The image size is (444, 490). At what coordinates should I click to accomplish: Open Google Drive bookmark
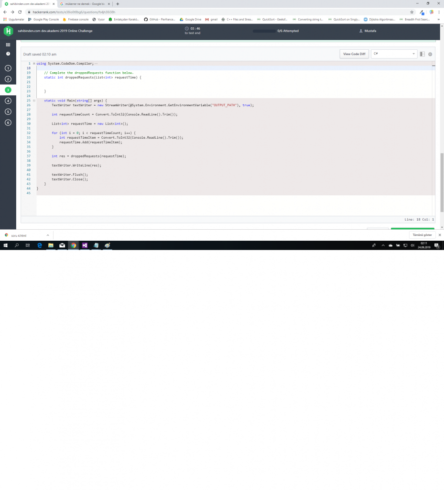(x=190, y=19)
